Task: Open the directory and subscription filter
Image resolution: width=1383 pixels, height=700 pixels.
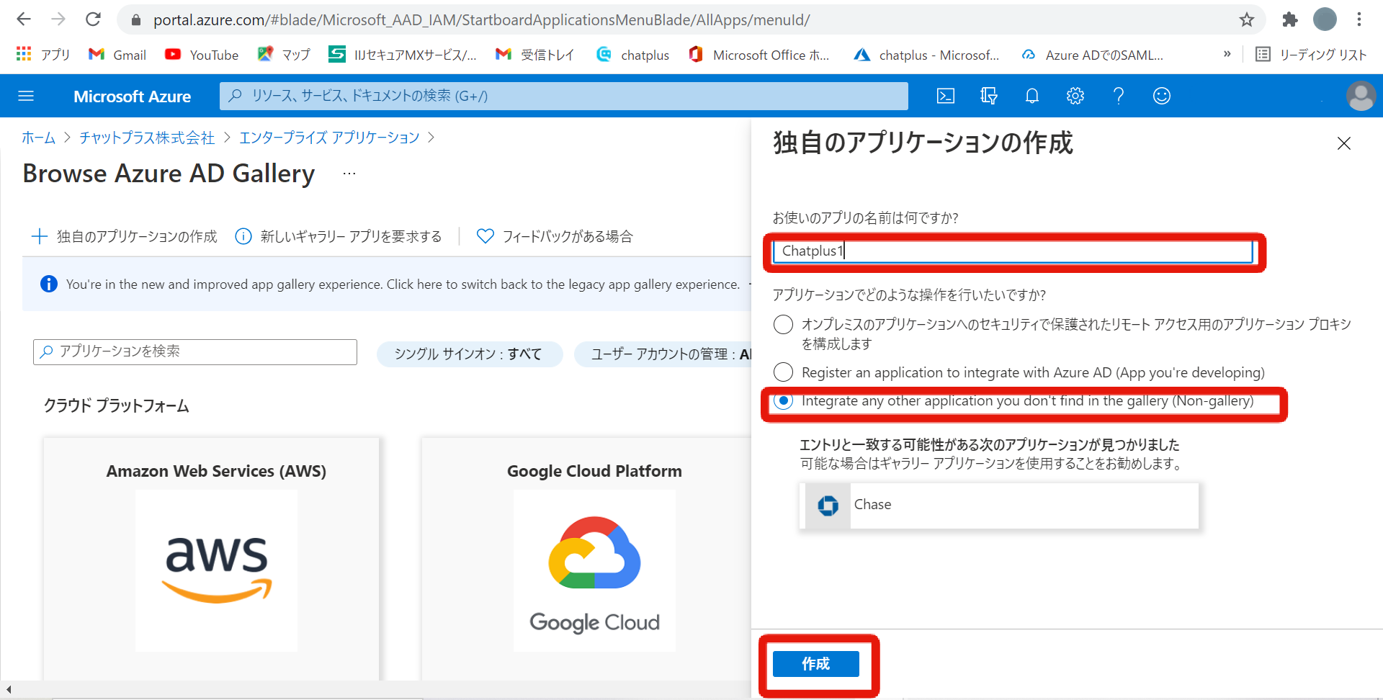Action: tap(989, 96)
